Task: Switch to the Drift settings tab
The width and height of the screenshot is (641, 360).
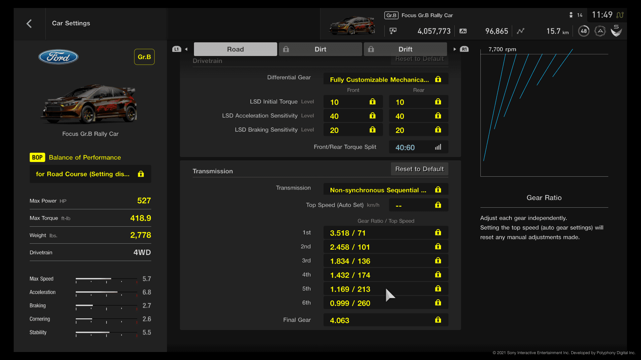Action: [x=405, y=49]
